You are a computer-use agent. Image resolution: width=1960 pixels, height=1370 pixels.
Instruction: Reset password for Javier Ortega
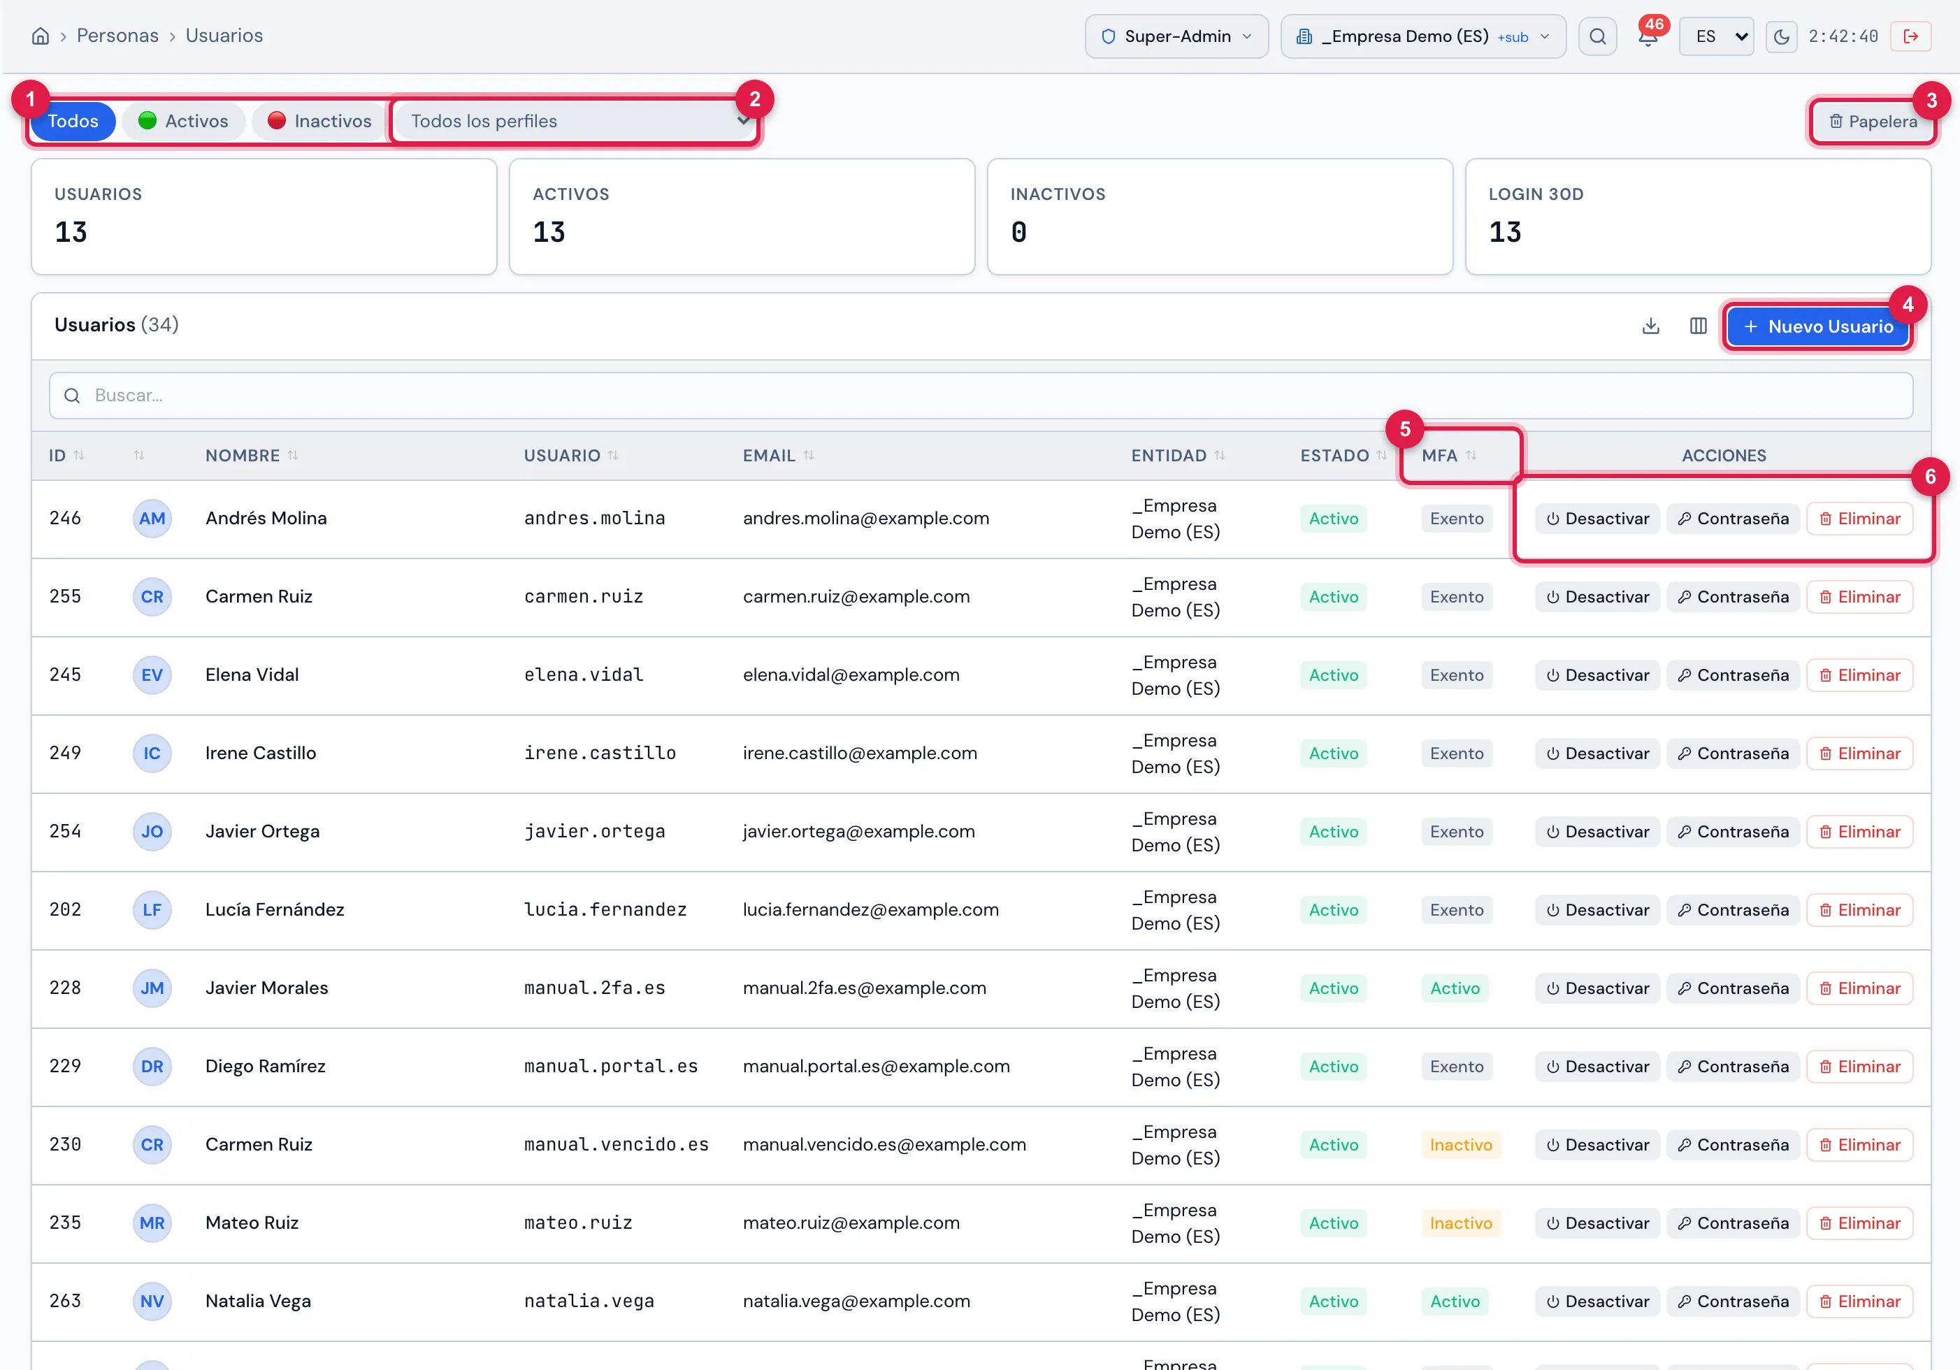click(x=1733, y=832)
